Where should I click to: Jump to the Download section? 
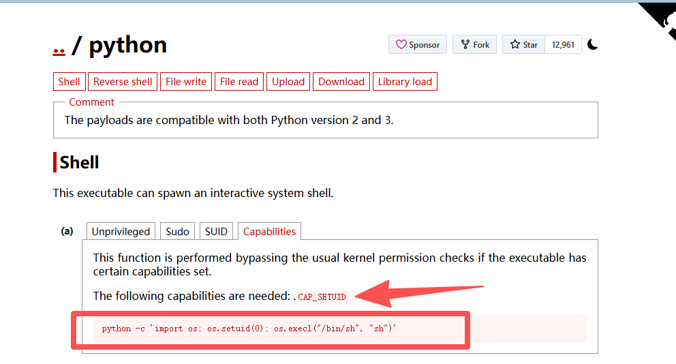[341, 82]
